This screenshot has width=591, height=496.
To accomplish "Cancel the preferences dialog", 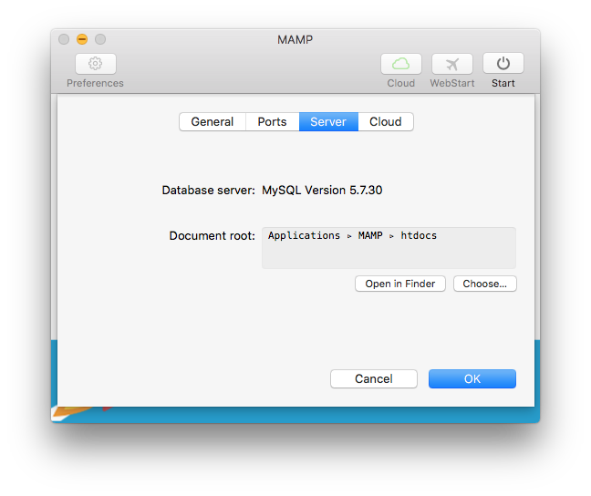I will (x=373, y=378).
